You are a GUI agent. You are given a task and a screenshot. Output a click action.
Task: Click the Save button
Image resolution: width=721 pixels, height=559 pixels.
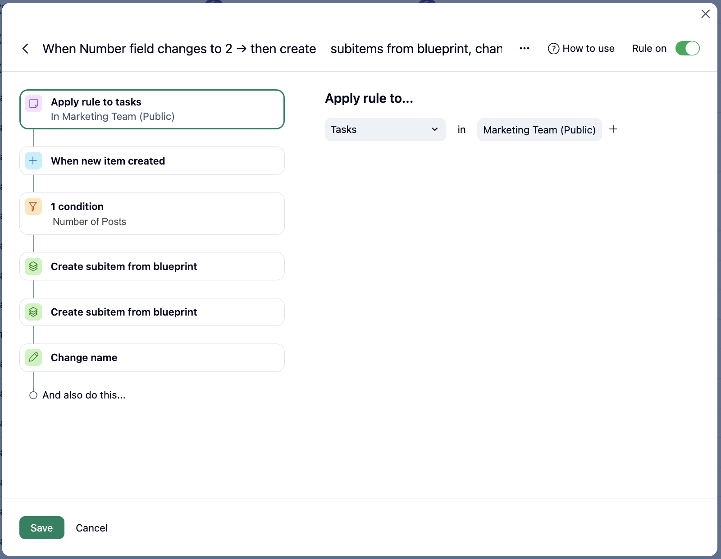tap(41, 528)
